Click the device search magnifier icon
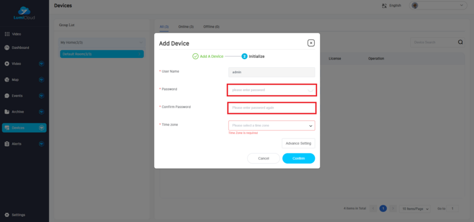The width and height of the screenshot is (474, 222). click(x=460, y=42)
